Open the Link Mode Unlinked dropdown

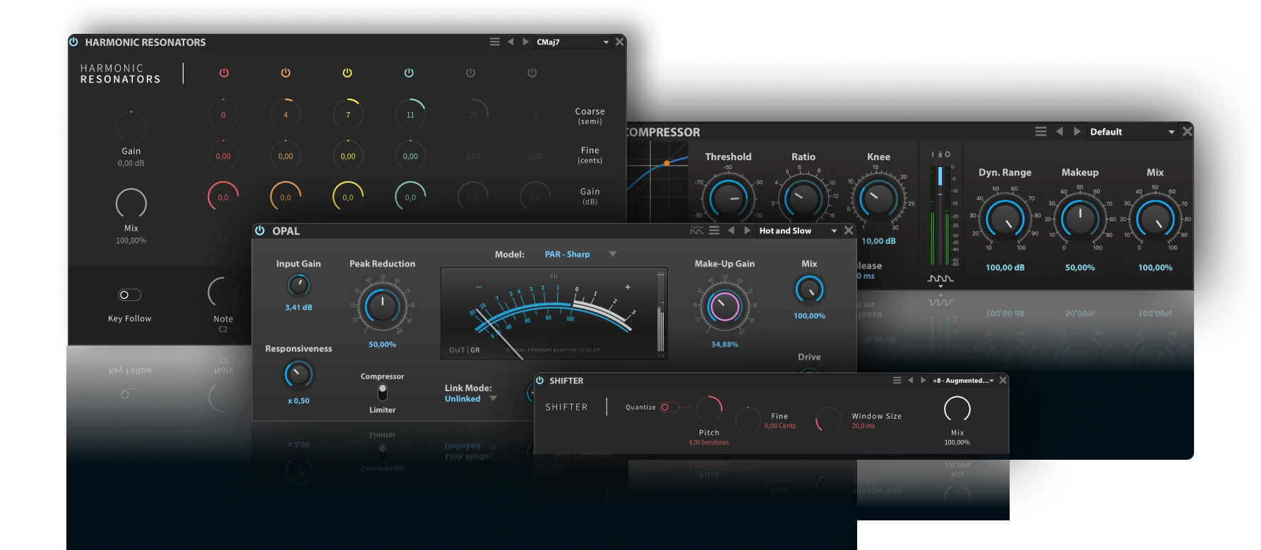coord(493,399)
